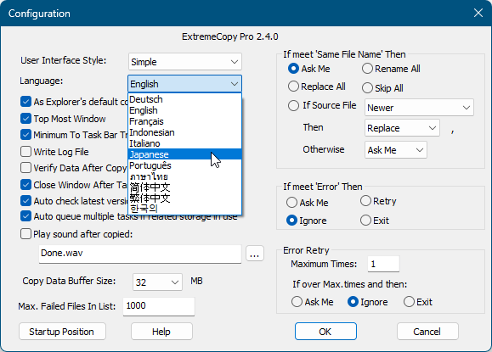492x352 pixels.
Task: Pick Italiano from the language list
Action: [x=184, y=143]
